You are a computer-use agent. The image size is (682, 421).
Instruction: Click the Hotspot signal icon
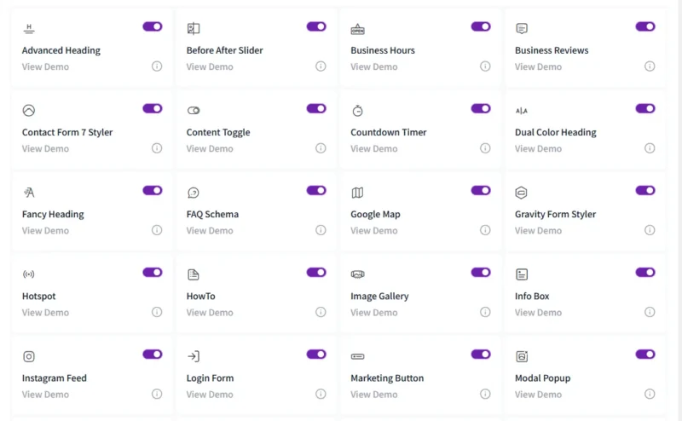(29, 274)
